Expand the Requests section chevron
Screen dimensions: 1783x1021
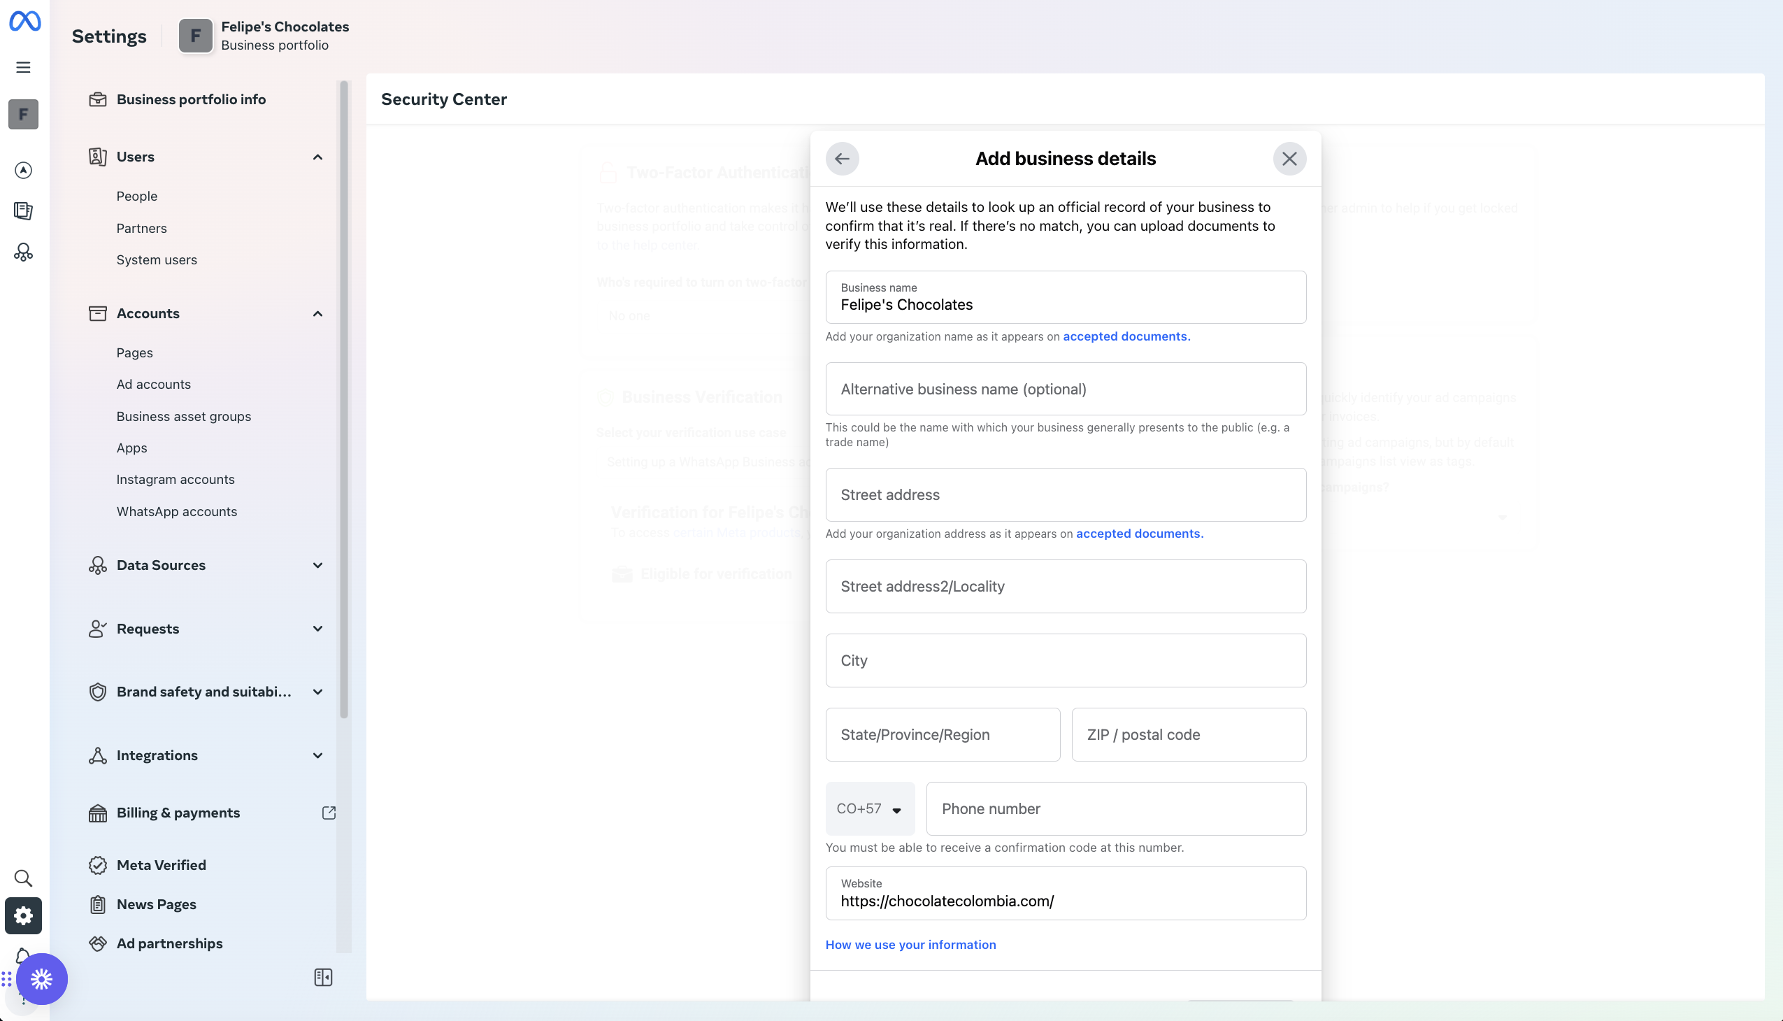click(317, 629)
